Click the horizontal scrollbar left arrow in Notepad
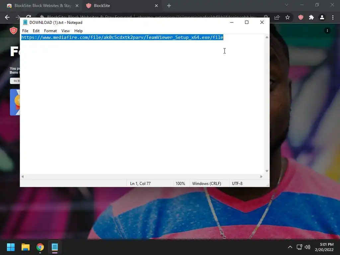This screenshot has height=255, width=340. (x=23, y=177)
